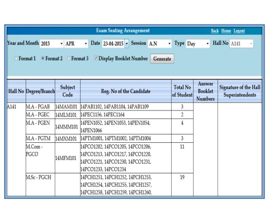Open the Hall No dropdown showing A141
Screen dimensions: 269x201
(x=241, y=44)
